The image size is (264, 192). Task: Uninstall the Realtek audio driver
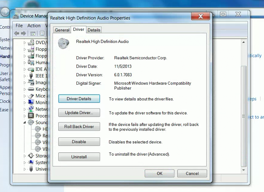[79, 157]
